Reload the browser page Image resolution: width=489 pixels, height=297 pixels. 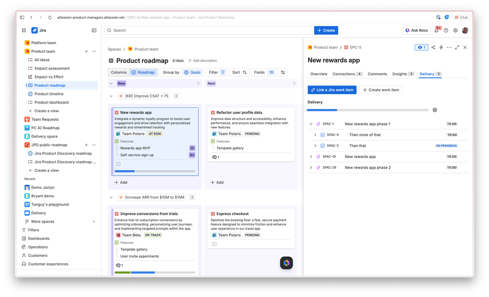tap(50, 18)
